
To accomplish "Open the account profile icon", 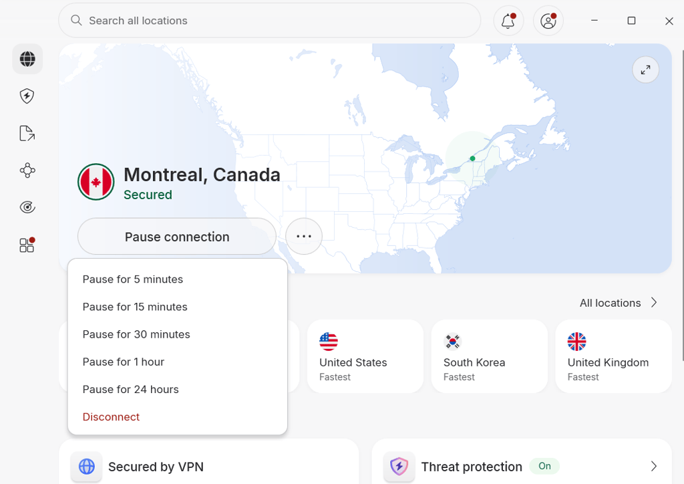I will point(548,21).
